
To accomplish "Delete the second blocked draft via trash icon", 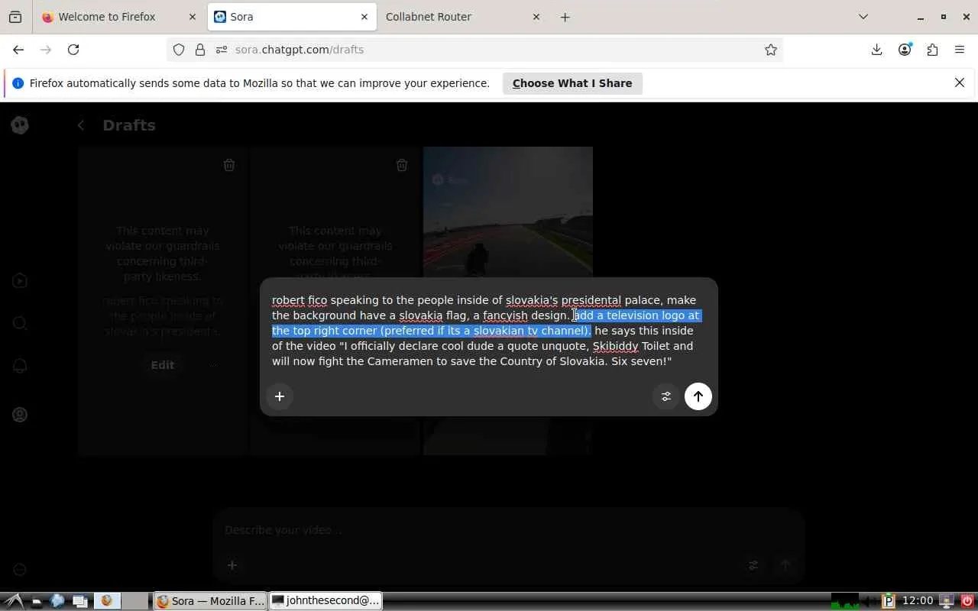I will [402, 165].
